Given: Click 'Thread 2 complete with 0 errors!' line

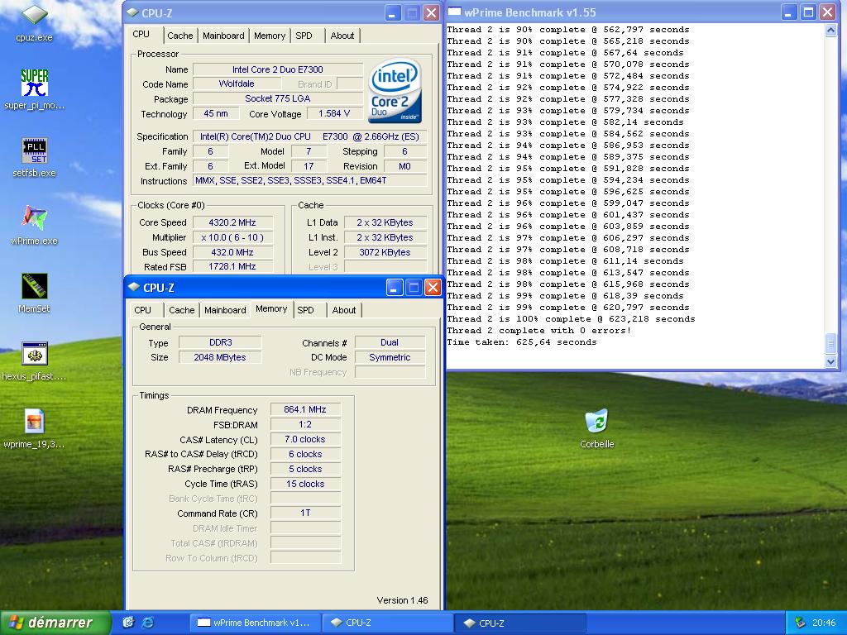Looking at the screenshot, I should pyautogui.click(x=539, y=331).
